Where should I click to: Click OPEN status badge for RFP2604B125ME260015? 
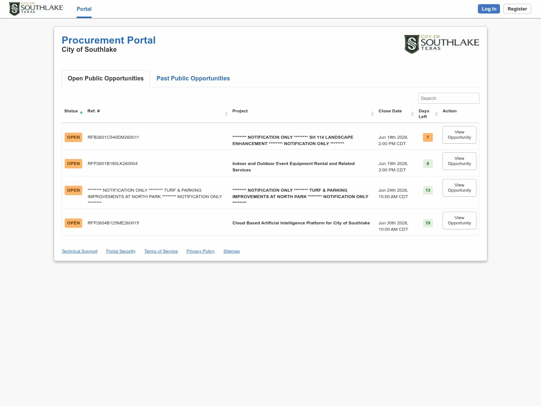[73, 223]
